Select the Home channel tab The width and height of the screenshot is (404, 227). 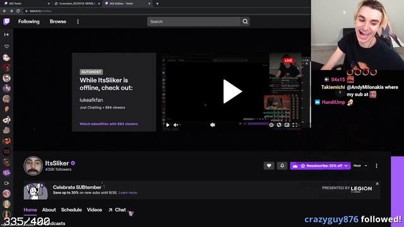[x=30, y=210]
